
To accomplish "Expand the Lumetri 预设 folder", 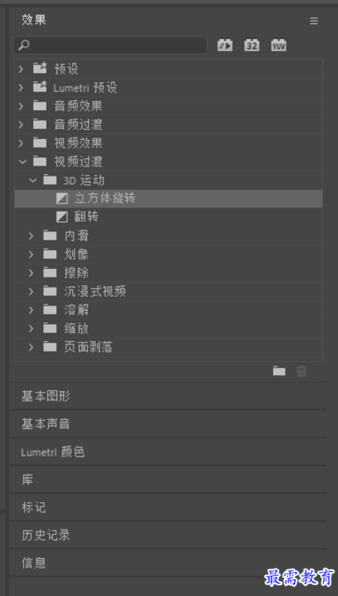I will pyautogui.click(x=21, y=87).
